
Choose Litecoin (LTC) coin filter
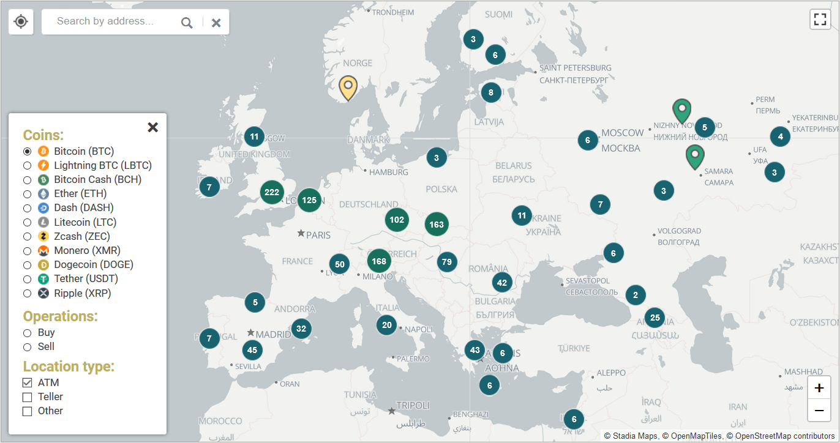click(x=27, y=222)
